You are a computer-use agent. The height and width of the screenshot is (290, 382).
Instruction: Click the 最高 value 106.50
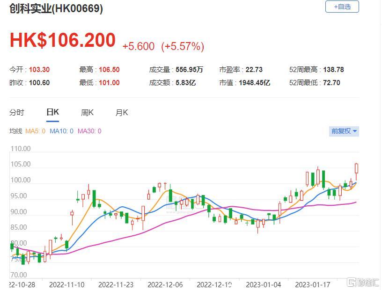pyautogui.click(x=109, y=70)
